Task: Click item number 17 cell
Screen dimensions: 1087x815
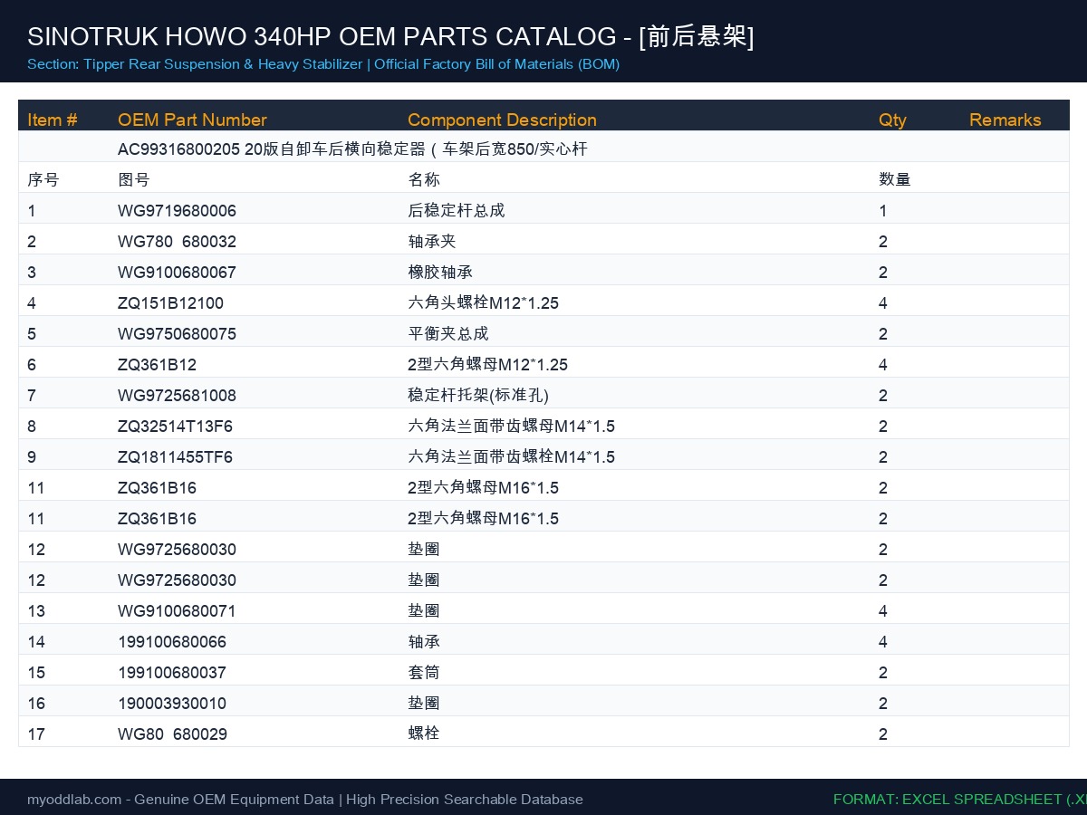Action: 36,734
